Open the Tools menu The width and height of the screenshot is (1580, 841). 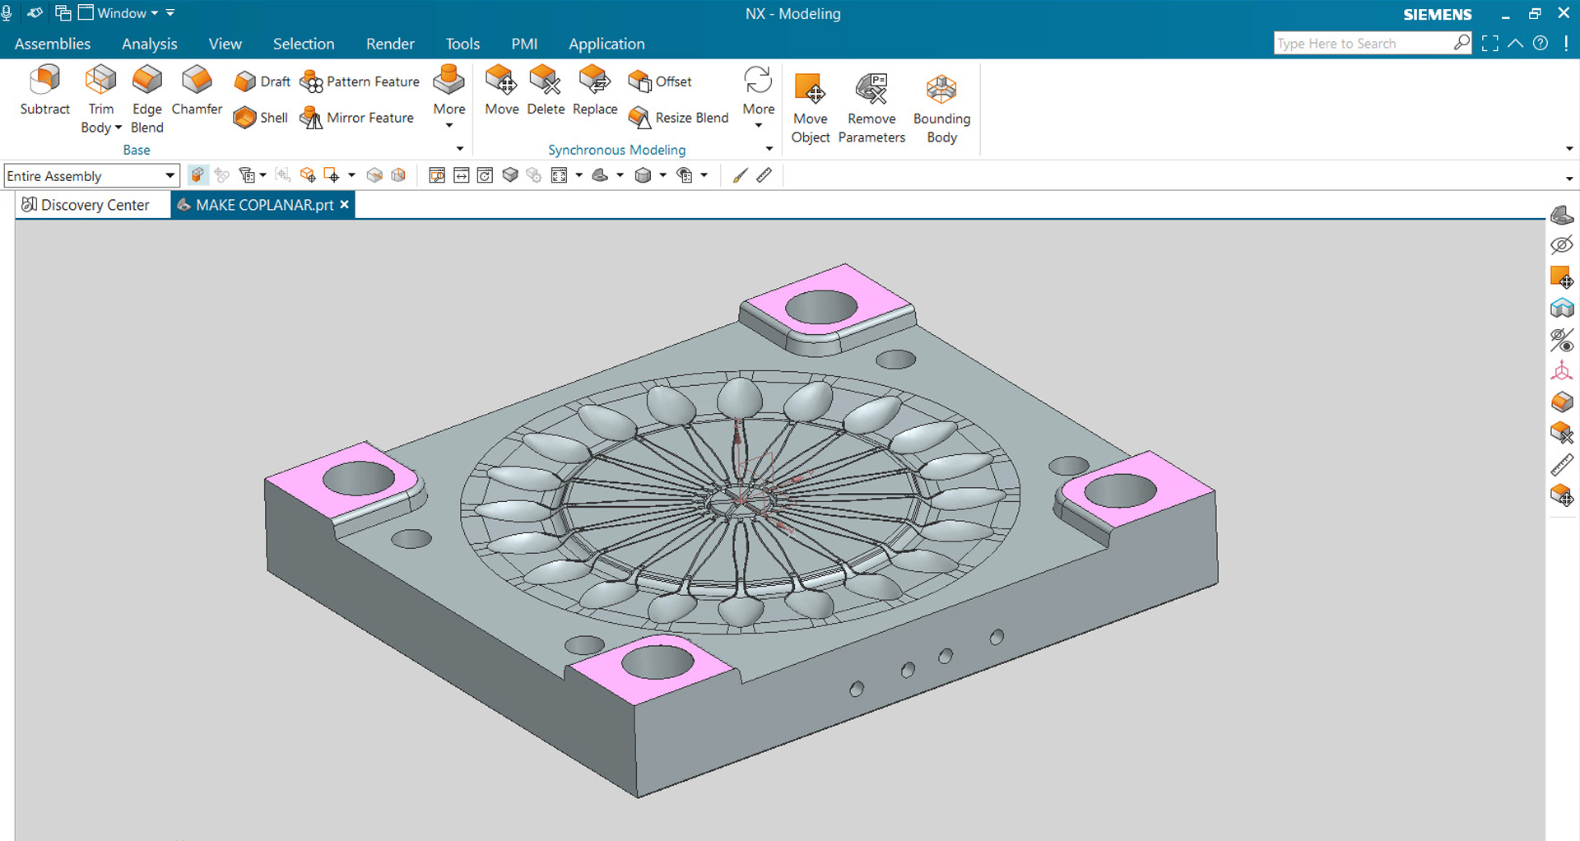point(462,43)
